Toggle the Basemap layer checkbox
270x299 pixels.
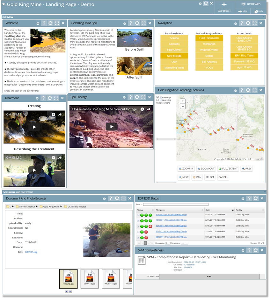157,97
